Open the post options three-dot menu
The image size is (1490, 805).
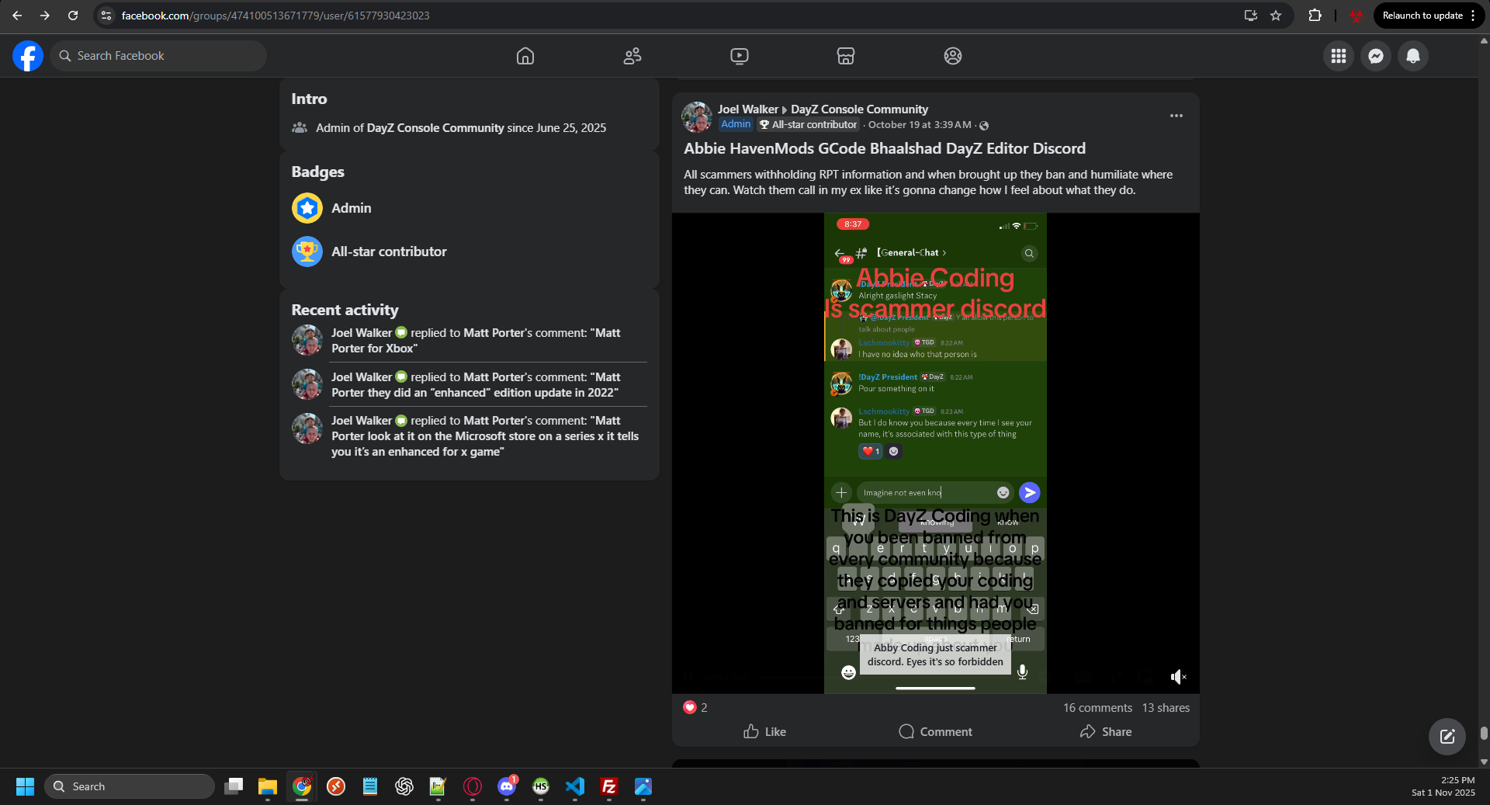(1176, 116)
